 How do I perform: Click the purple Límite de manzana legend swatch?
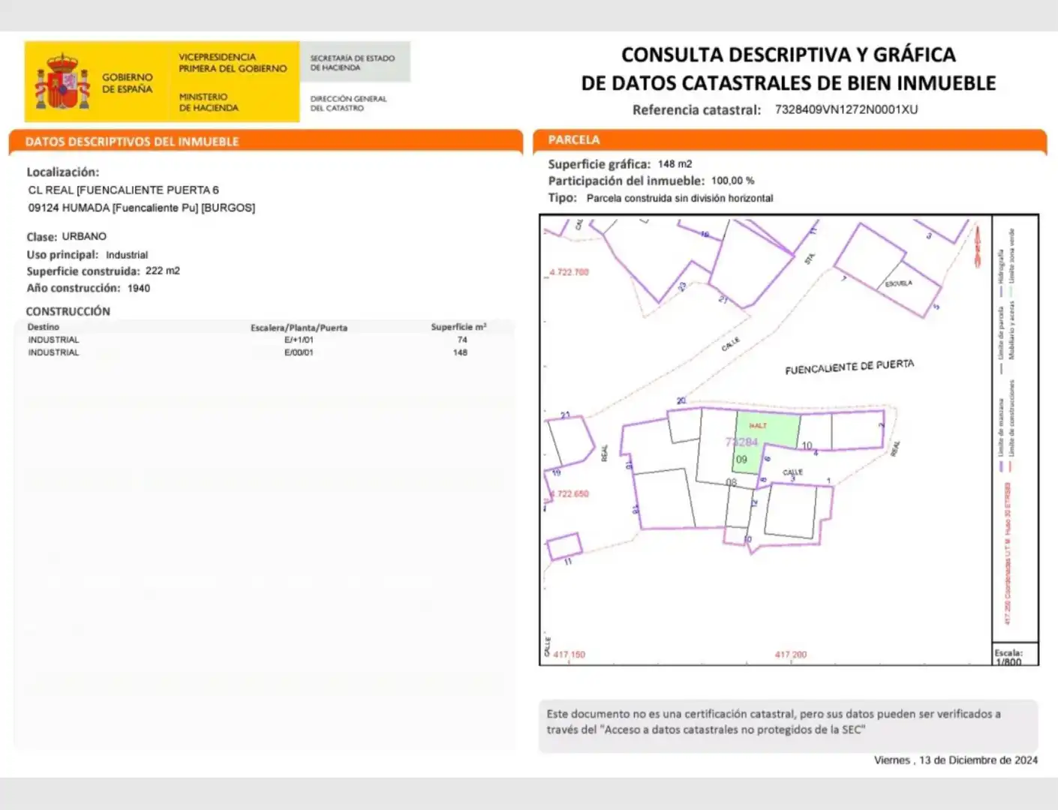tap(1001, 466)
